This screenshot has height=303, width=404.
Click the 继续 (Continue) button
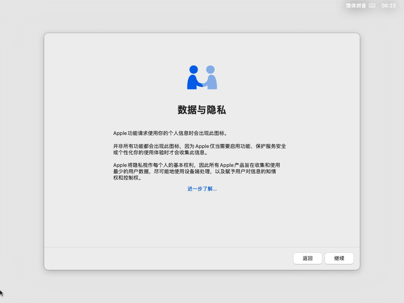click(339, 258)
